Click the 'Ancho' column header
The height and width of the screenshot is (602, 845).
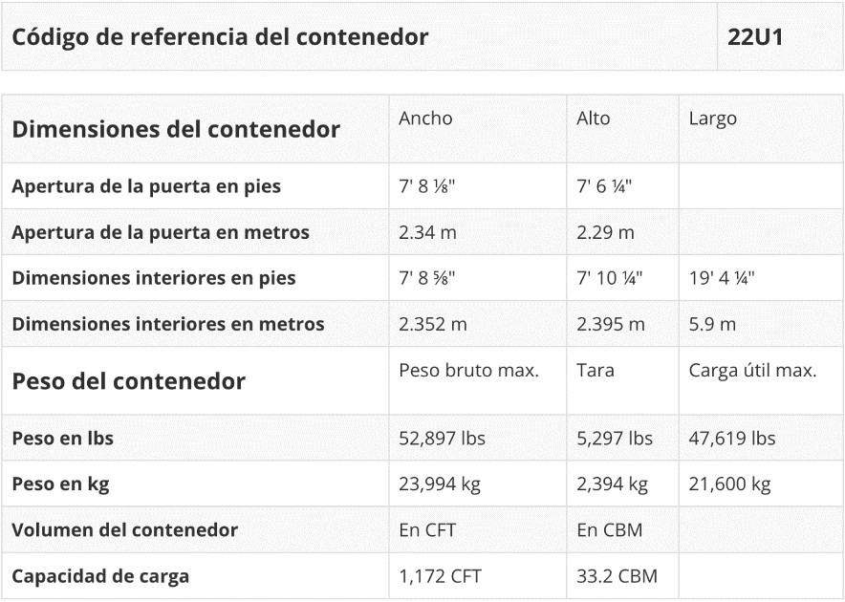pos(425,118)
